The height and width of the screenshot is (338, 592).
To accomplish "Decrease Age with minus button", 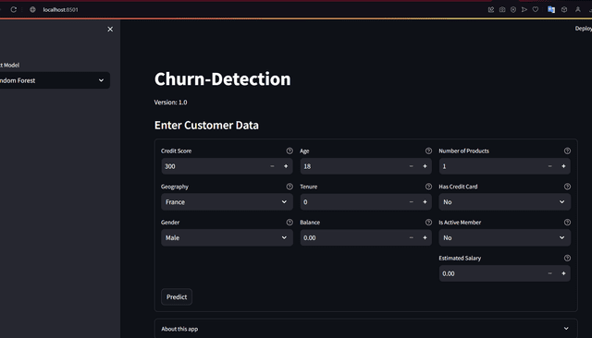I will 411,166.
